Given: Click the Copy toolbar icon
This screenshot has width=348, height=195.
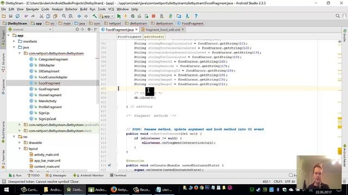Looking at the screenshot, I should click(x=48, y=16).
